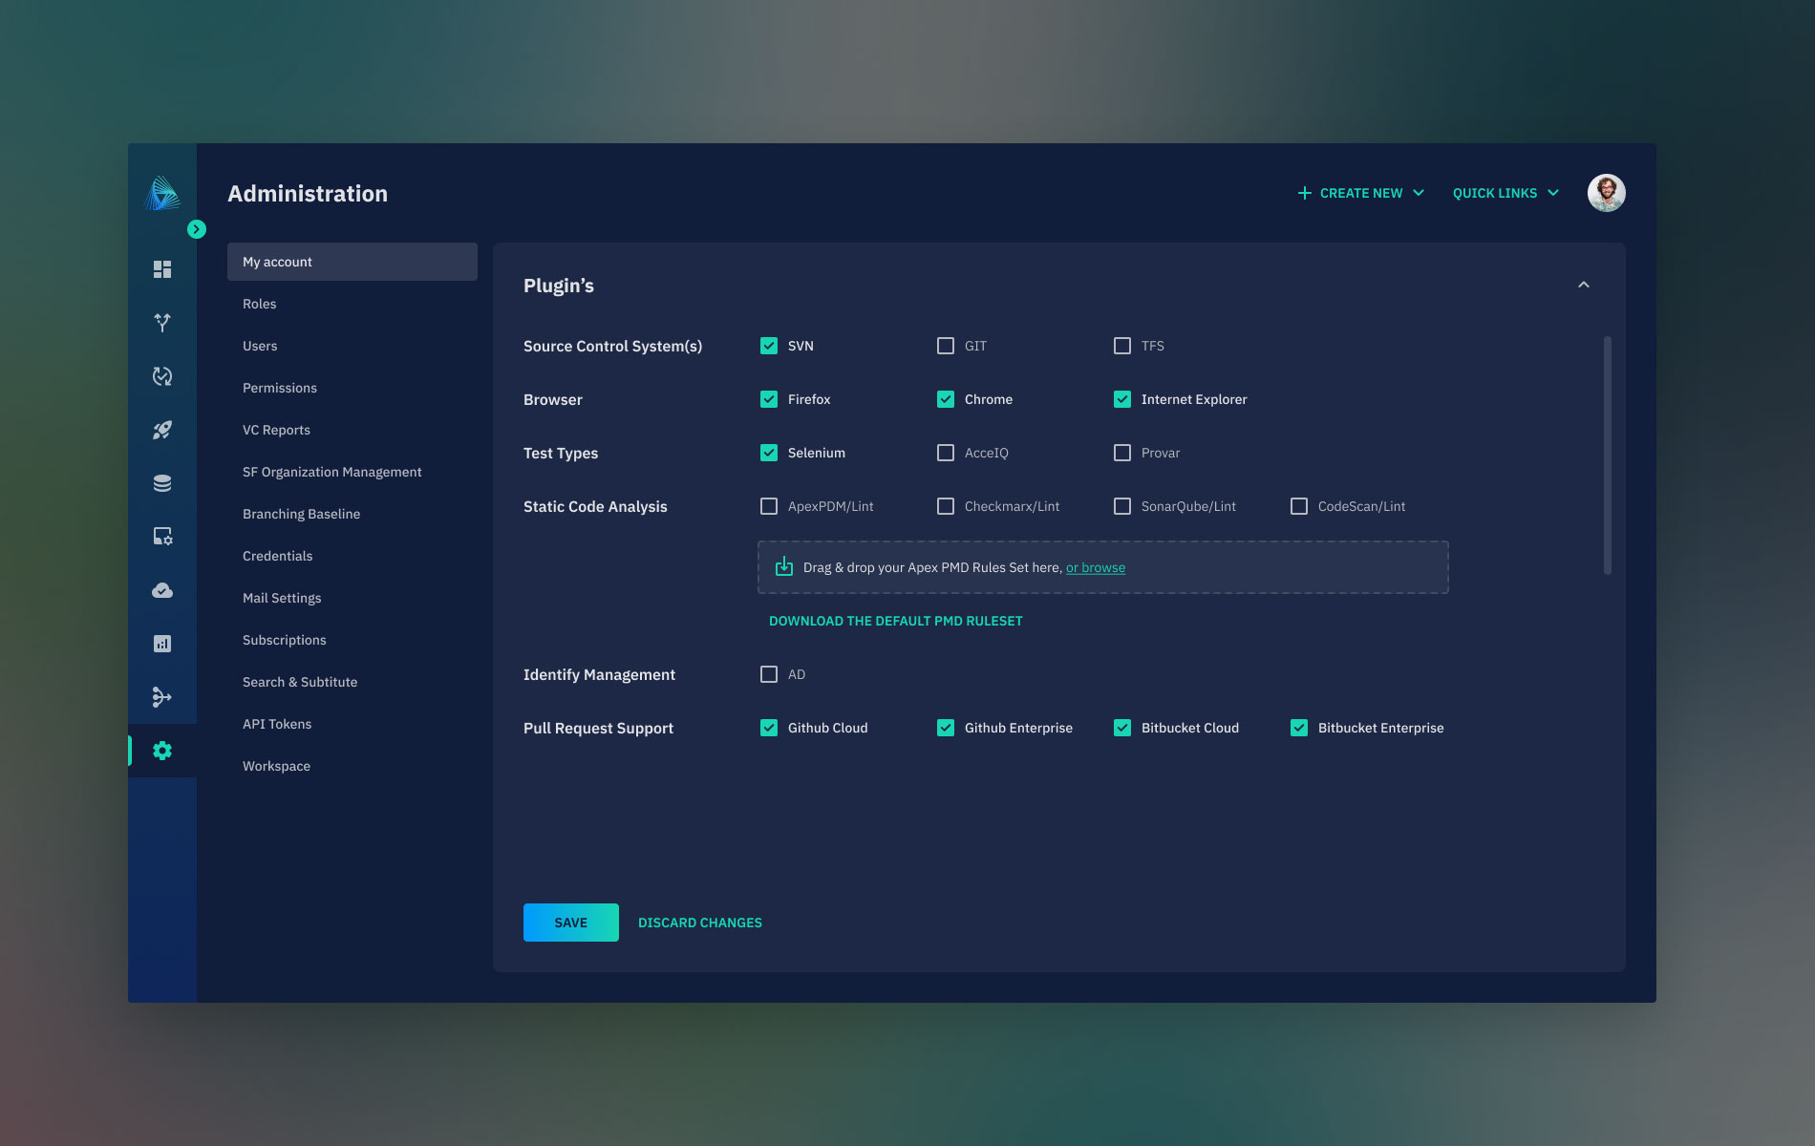
Task: Click the plugins panel vertical scrollbar
Action: 1608,456
